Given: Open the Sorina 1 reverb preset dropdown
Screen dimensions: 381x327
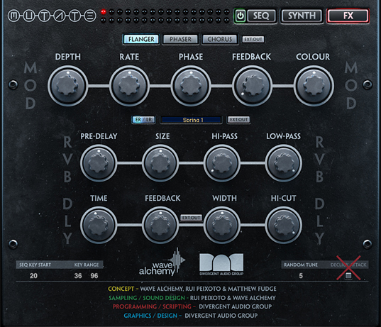Looking at the screenshot, I should (x=191, y=120).
